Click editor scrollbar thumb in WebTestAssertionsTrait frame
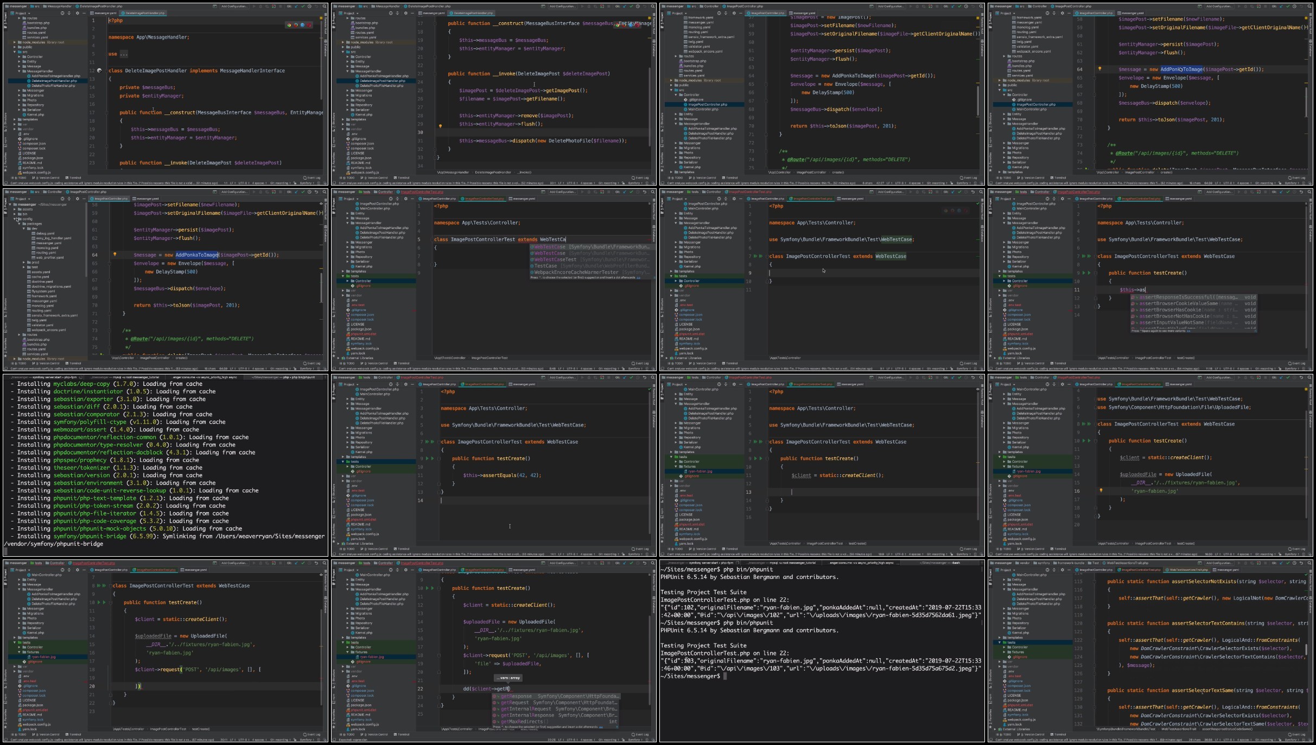1316x745 pixels. point(1306,649)
